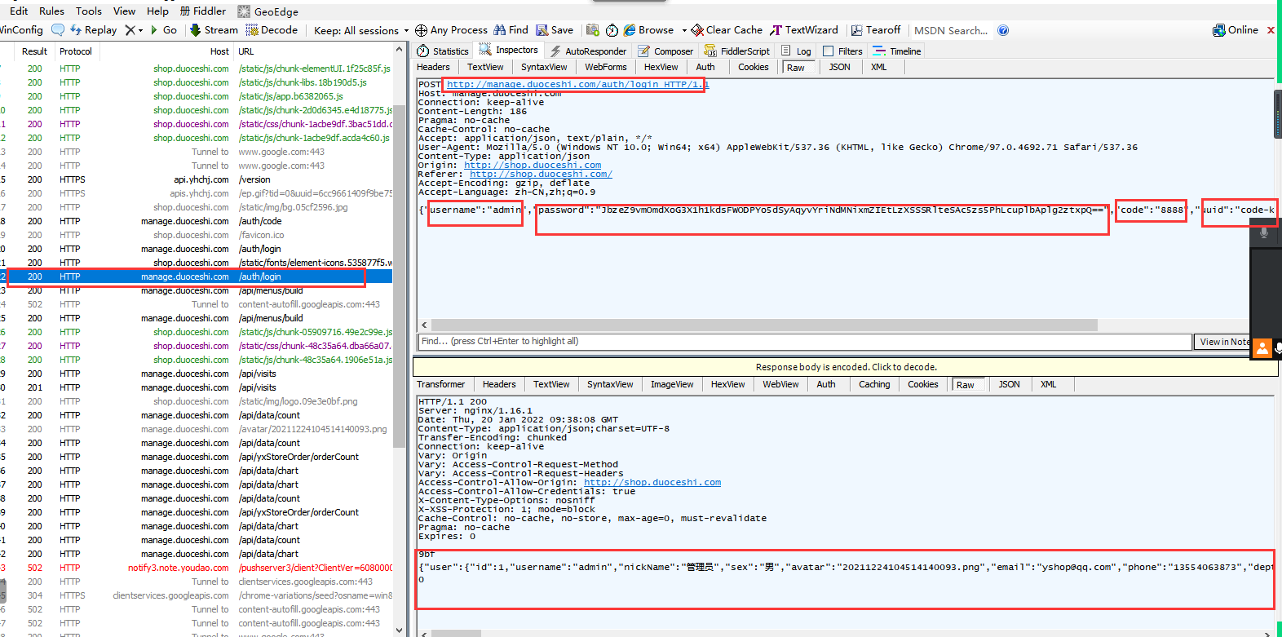Select the Any Process target picker
1282x637 pixels.
coord(451,30)
